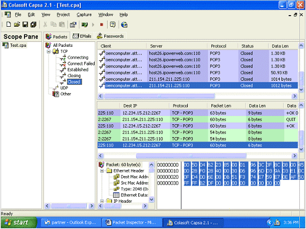This screenshot has width=306, height=229.
Task: Sort sessions by Client column header
Action: pyautogui.click(x=123, y=46)
